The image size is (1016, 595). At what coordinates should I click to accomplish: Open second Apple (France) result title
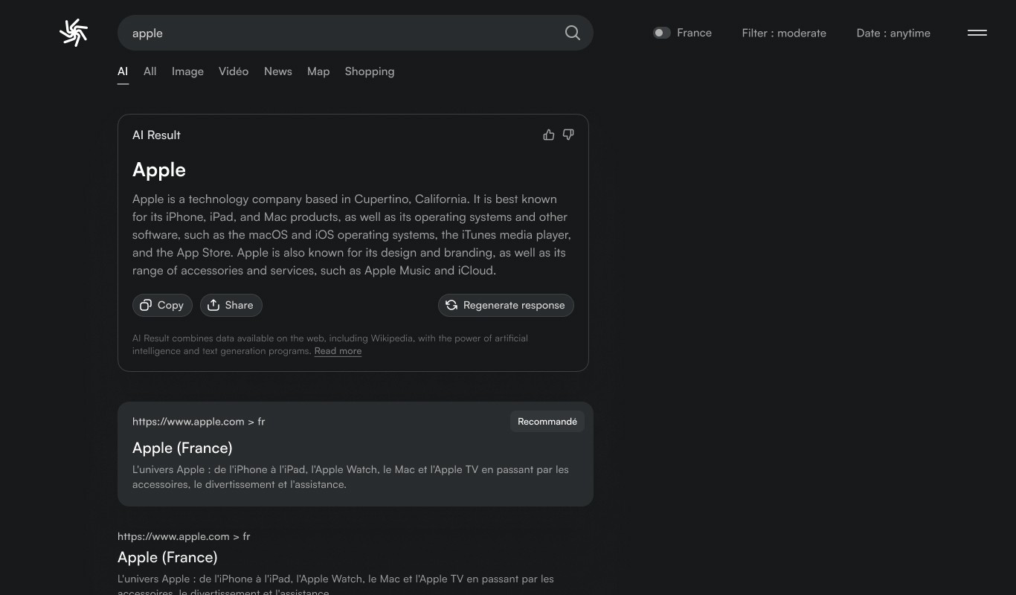(167, 557)
